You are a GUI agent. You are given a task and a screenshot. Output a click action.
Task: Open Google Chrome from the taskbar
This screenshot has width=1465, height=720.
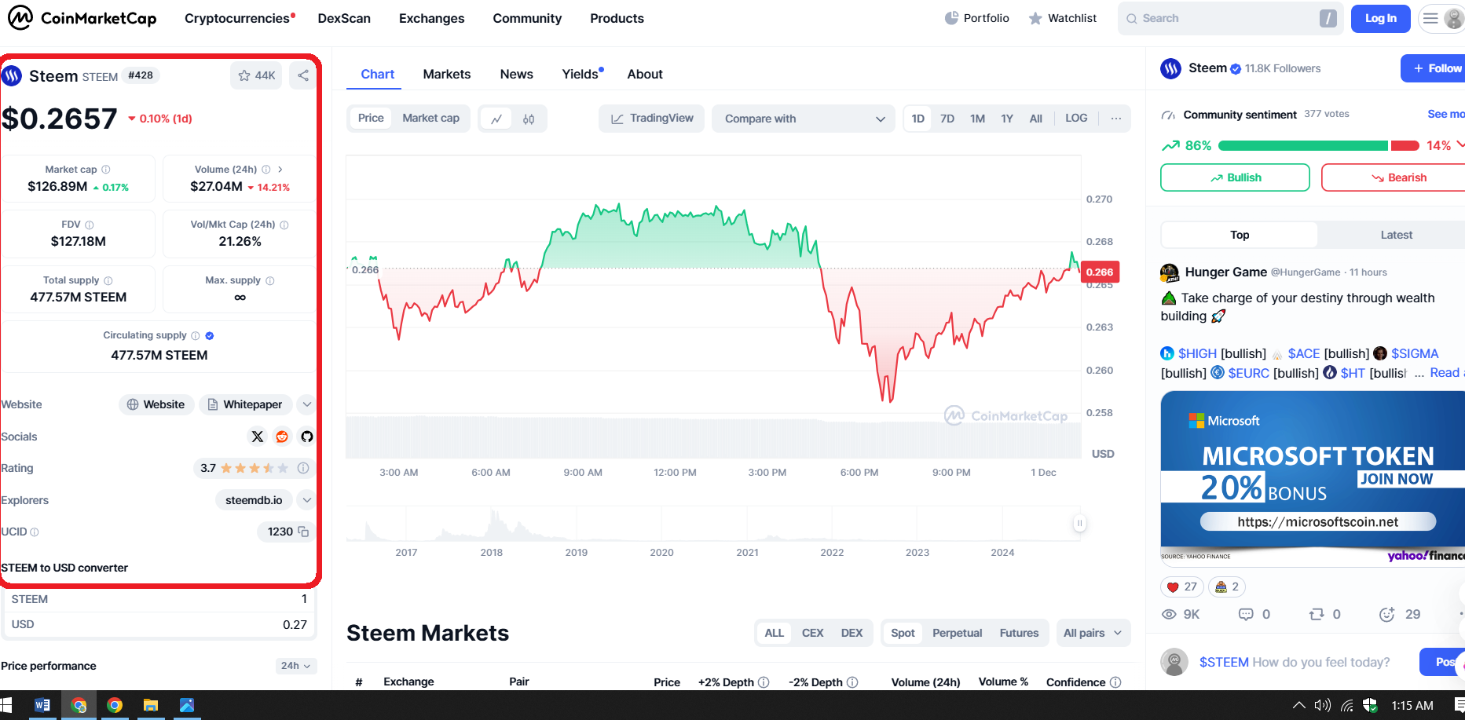pos(115,705)
